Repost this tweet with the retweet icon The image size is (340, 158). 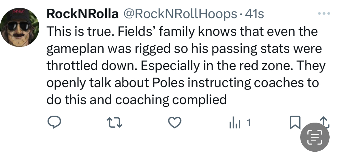pos(114,123)
